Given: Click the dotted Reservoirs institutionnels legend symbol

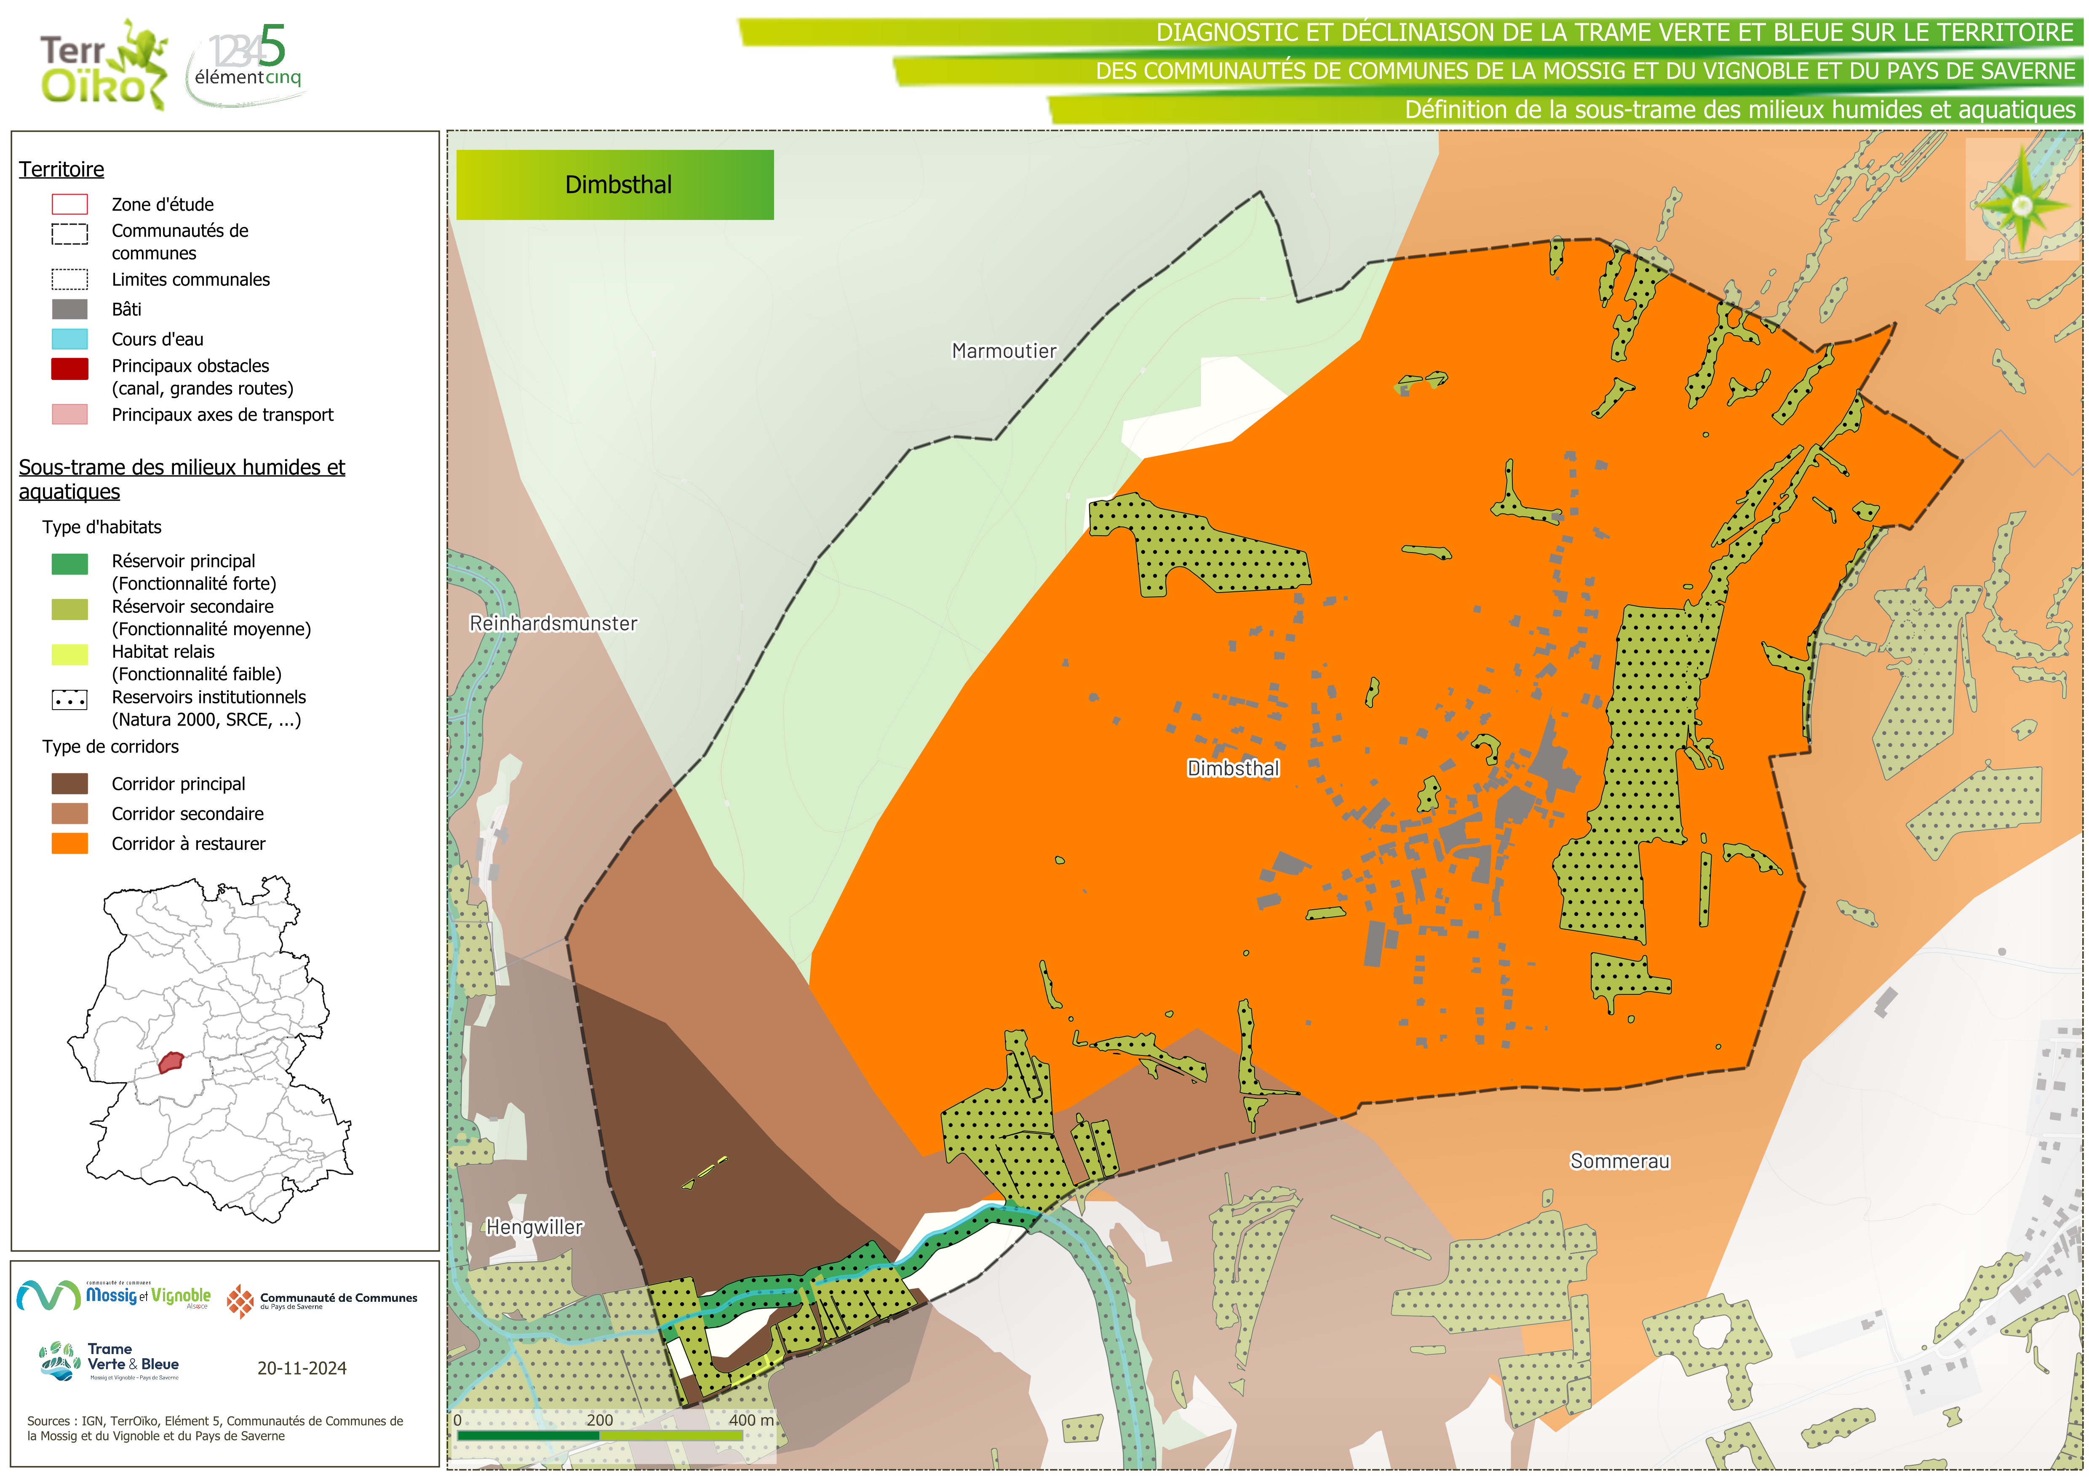Looking at the screenshot, I should (70, 701).
